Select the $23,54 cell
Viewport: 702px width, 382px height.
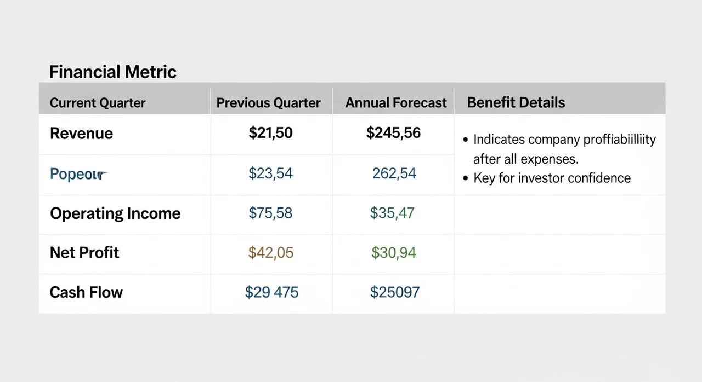(x=270, y=174)
